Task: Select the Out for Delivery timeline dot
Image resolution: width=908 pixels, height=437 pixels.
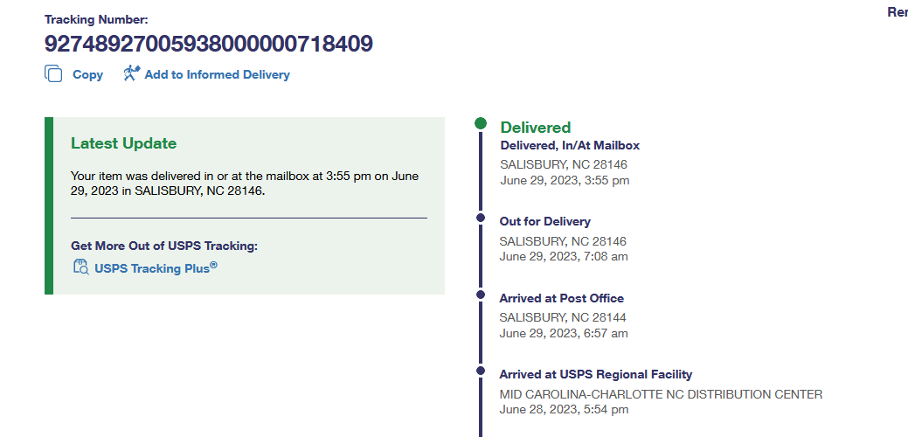Action: (481, 218)
